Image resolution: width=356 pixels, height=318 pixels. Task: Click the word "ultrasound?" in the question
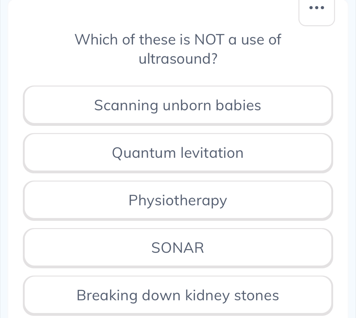click(178, 58)
